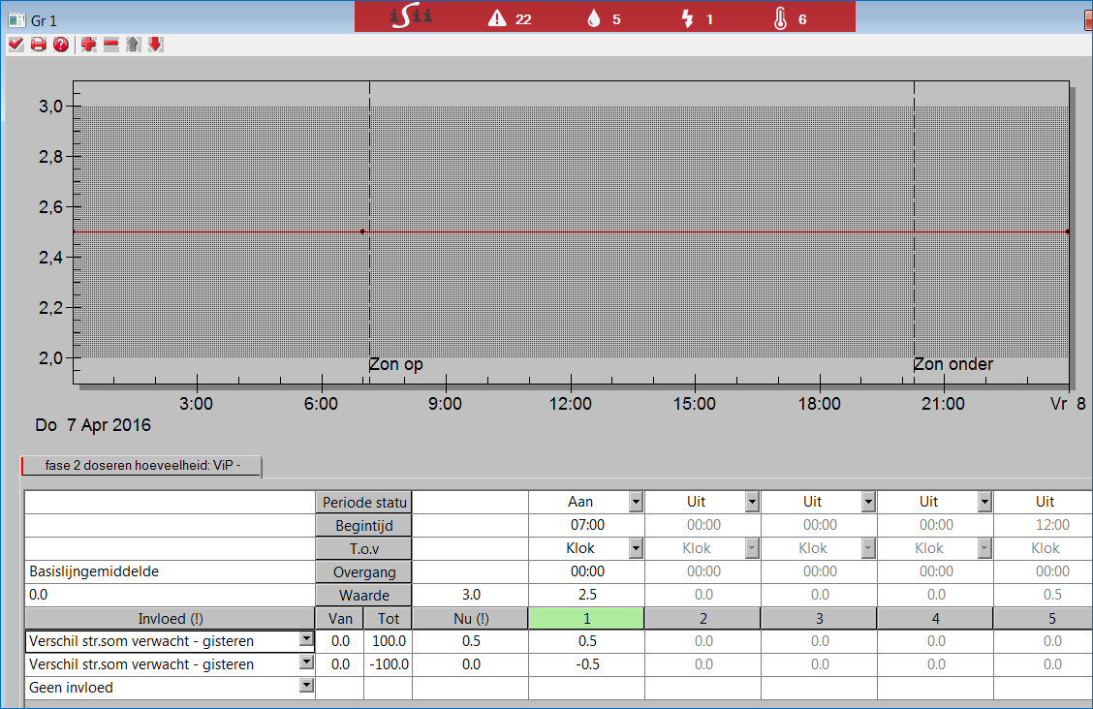This screenshot has width=1093, height=709.
Task: Select the period 4 column header
Action: pos(935,619)
